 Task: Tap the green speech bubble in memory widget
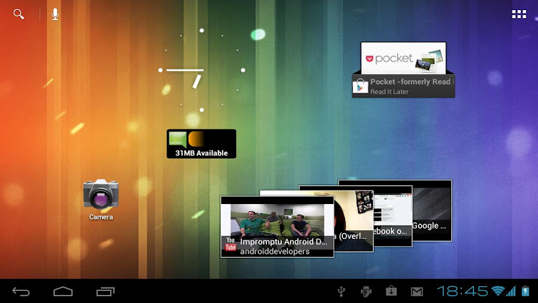178,139
